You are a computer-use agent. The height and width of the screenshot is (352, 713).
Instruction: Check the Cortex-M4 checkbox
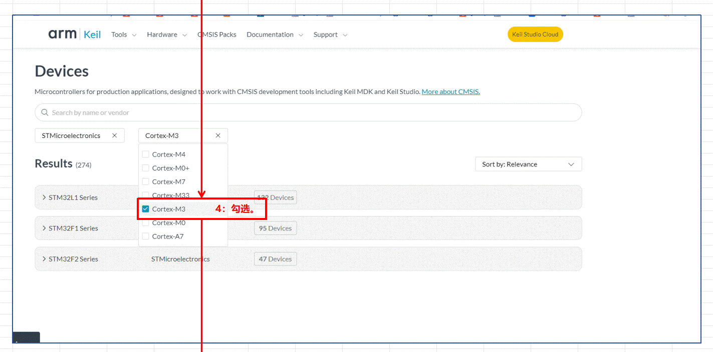(146, 154)
